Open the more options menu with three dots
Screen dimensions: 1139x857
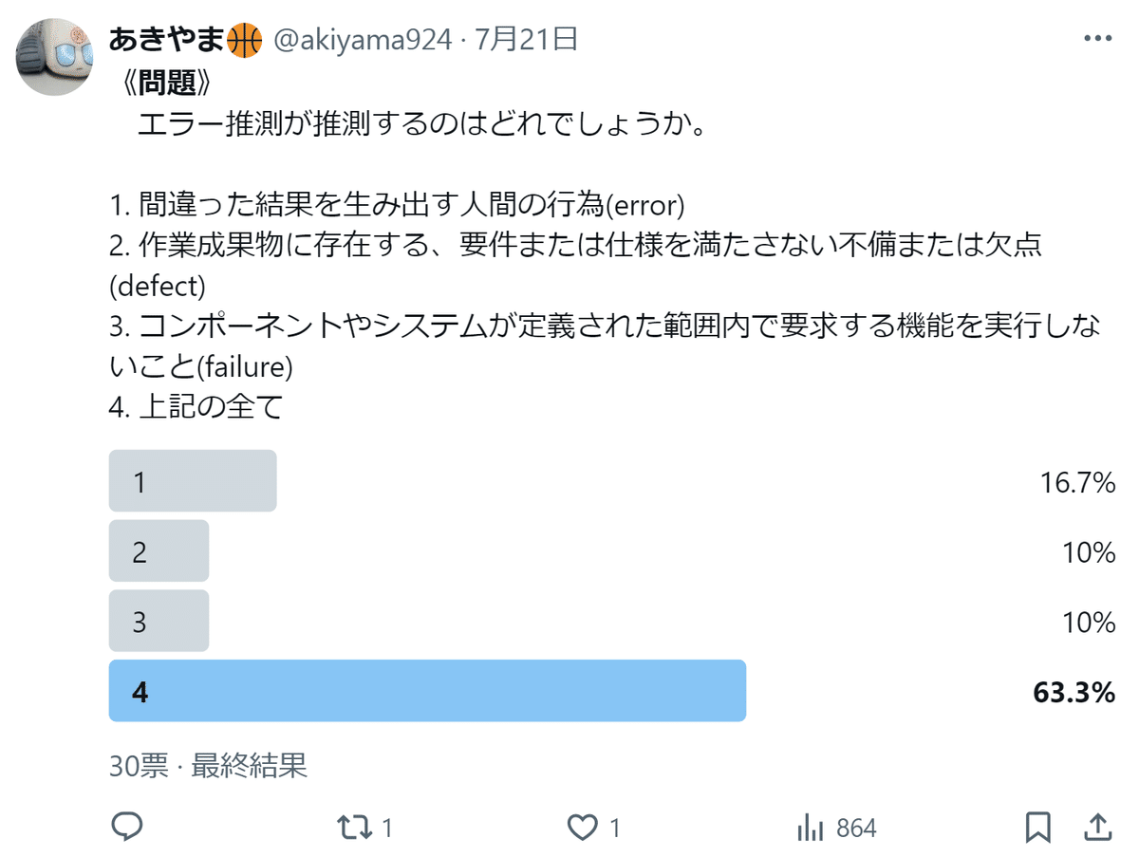pyautogui.click(x=1098, y=36)
